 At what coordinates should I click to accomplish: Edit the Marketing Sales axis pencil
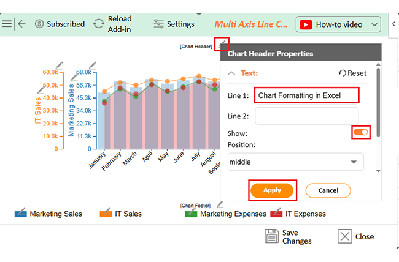93,65
